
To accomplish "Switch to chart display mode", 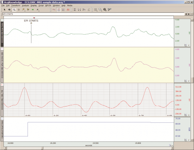I will click(x=59, y=10).
